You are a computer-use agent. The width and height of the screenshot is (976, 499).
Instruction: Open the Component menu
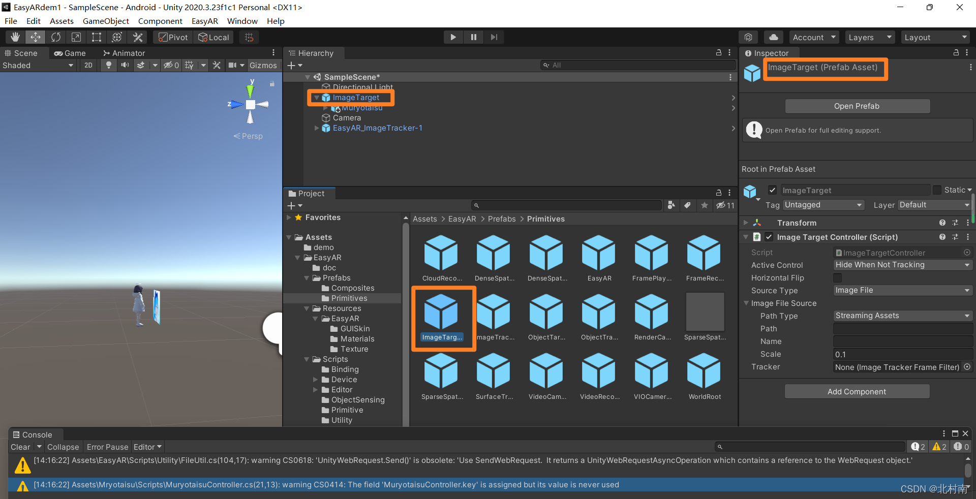(x=160, y=21)
